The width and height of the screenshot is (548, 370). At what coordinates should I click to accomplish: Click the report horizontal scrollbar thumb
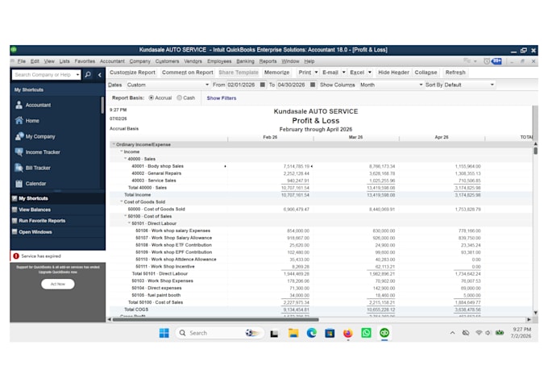[x=216, y=319]
